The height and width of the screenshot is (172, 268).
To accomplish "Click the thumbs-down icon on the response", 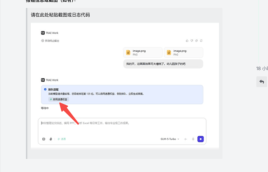I will [192, 41].
